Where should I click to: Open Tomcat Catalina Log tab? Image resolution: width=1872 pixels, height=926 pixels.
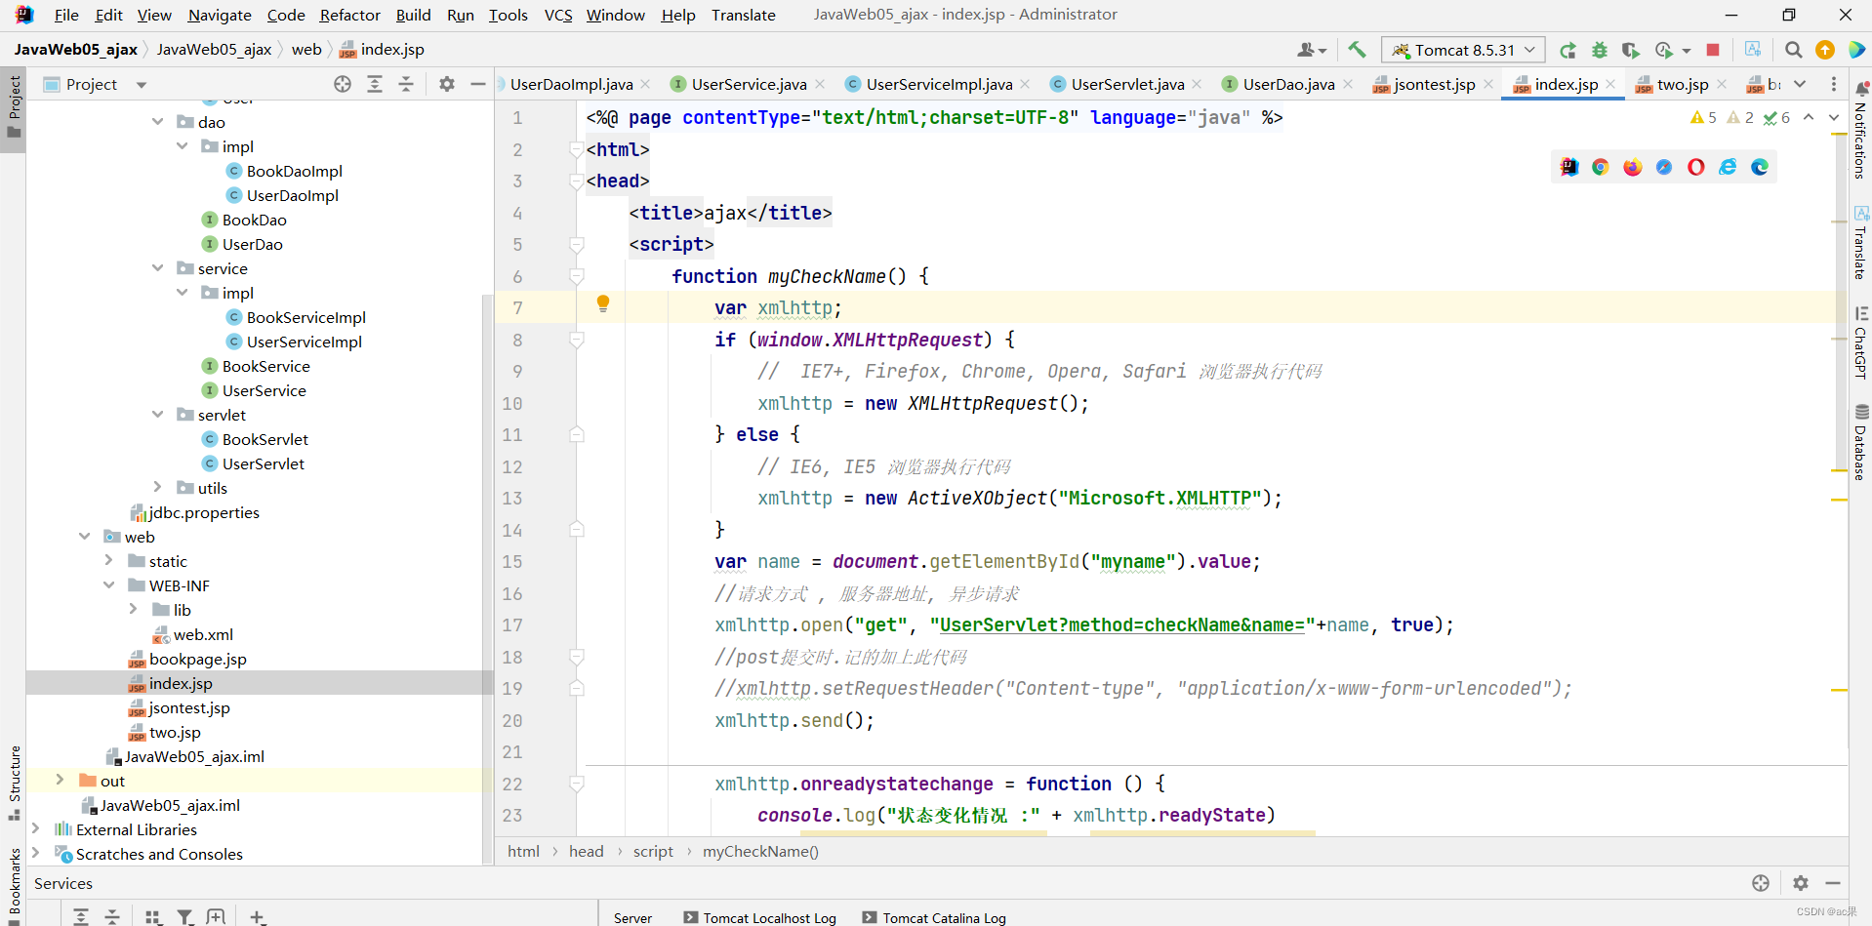tap(935, 917)
